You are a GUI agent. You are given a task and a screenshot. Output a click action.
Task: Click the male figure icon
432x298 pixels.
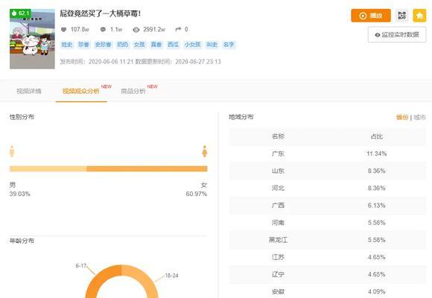[x=12, y=151]
